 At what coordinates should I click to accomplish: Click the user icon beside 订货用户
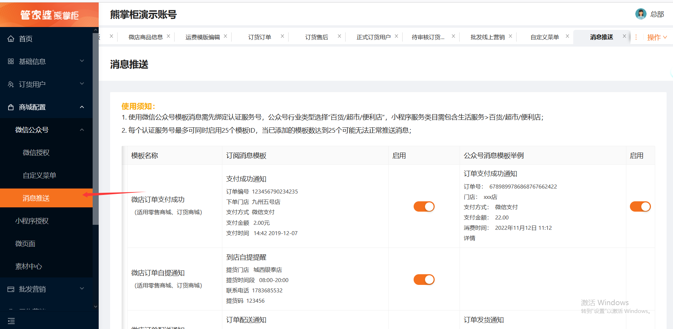point(11,84)
